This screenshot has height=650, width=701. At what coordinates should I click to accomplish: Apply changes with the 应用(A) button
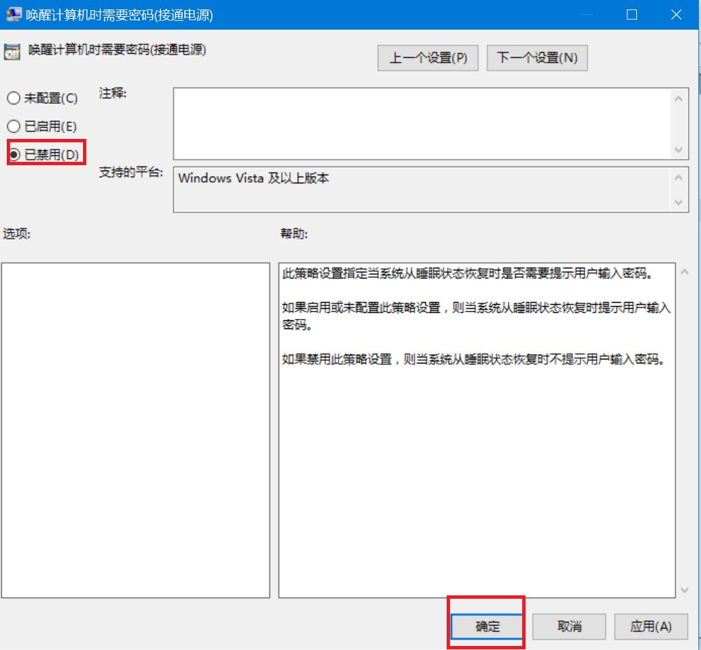(x=650, y=626)
